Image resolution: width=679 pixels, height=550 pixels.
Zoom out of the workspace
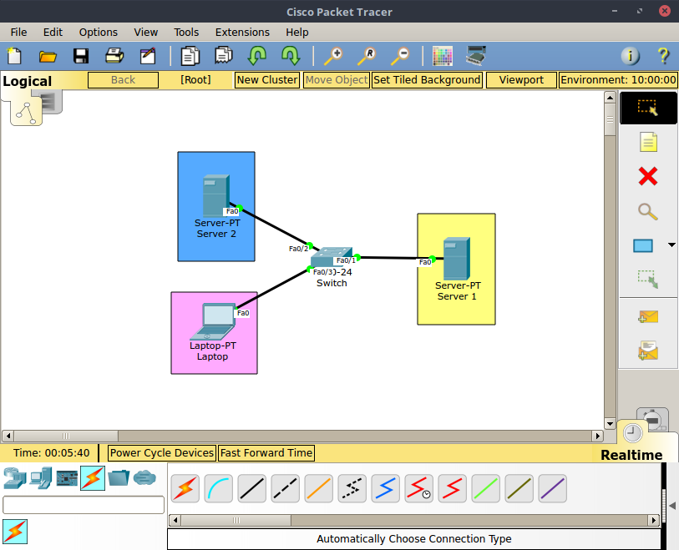pos(400,56)
